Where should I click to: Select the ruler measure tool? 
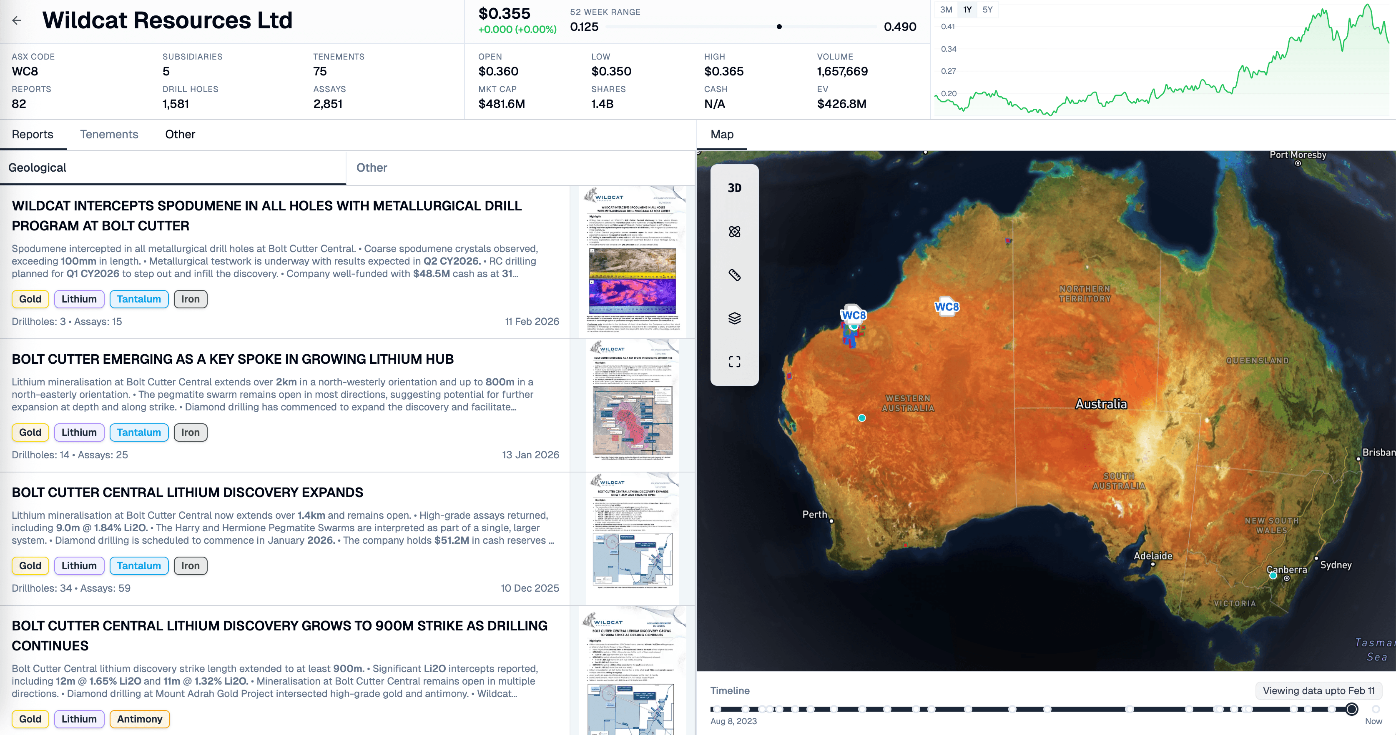(x=734, y=275)
